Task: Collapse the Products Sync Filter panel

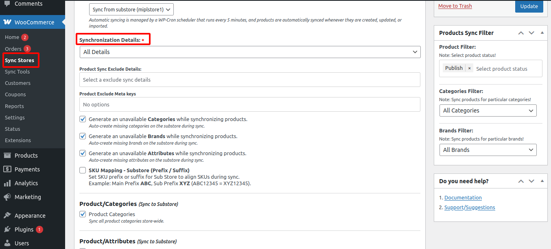Action: point(542,33)
